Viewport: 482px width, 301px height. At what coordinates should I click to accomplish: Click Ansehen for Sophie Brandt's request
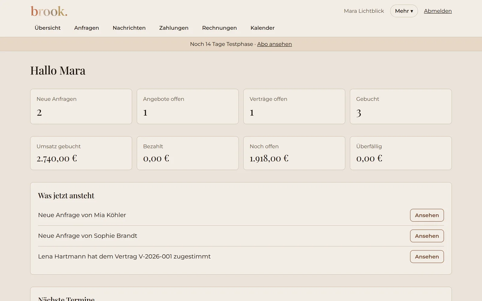(427, 236)
